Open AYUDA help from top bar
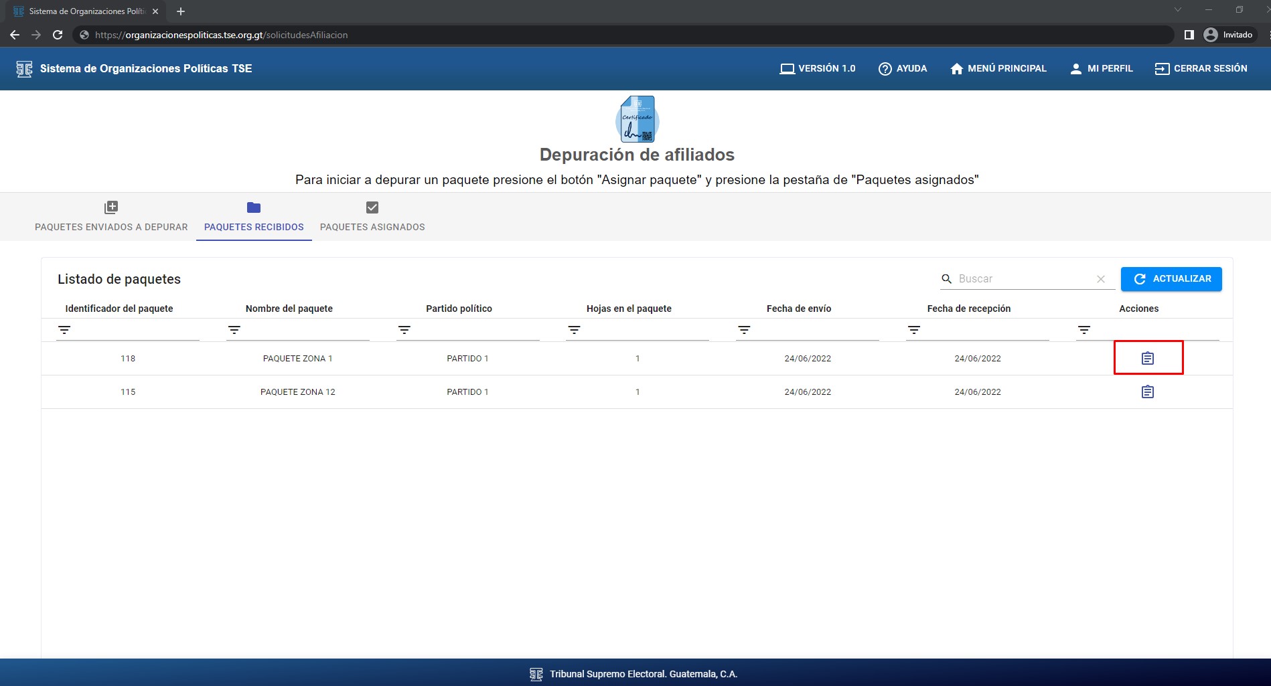 (x=903, y=69)
